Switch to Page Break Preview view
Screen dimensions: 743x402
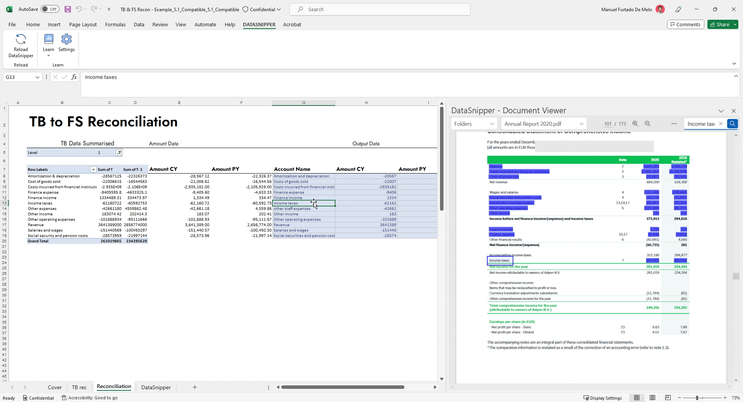(x=668, y=398)
